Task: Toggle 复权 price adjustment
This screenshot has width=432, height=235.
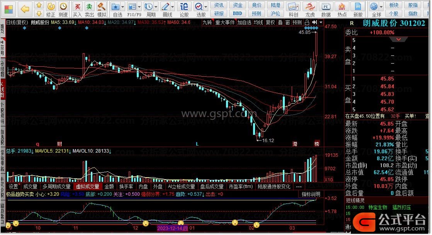Action: click(270, 22)
